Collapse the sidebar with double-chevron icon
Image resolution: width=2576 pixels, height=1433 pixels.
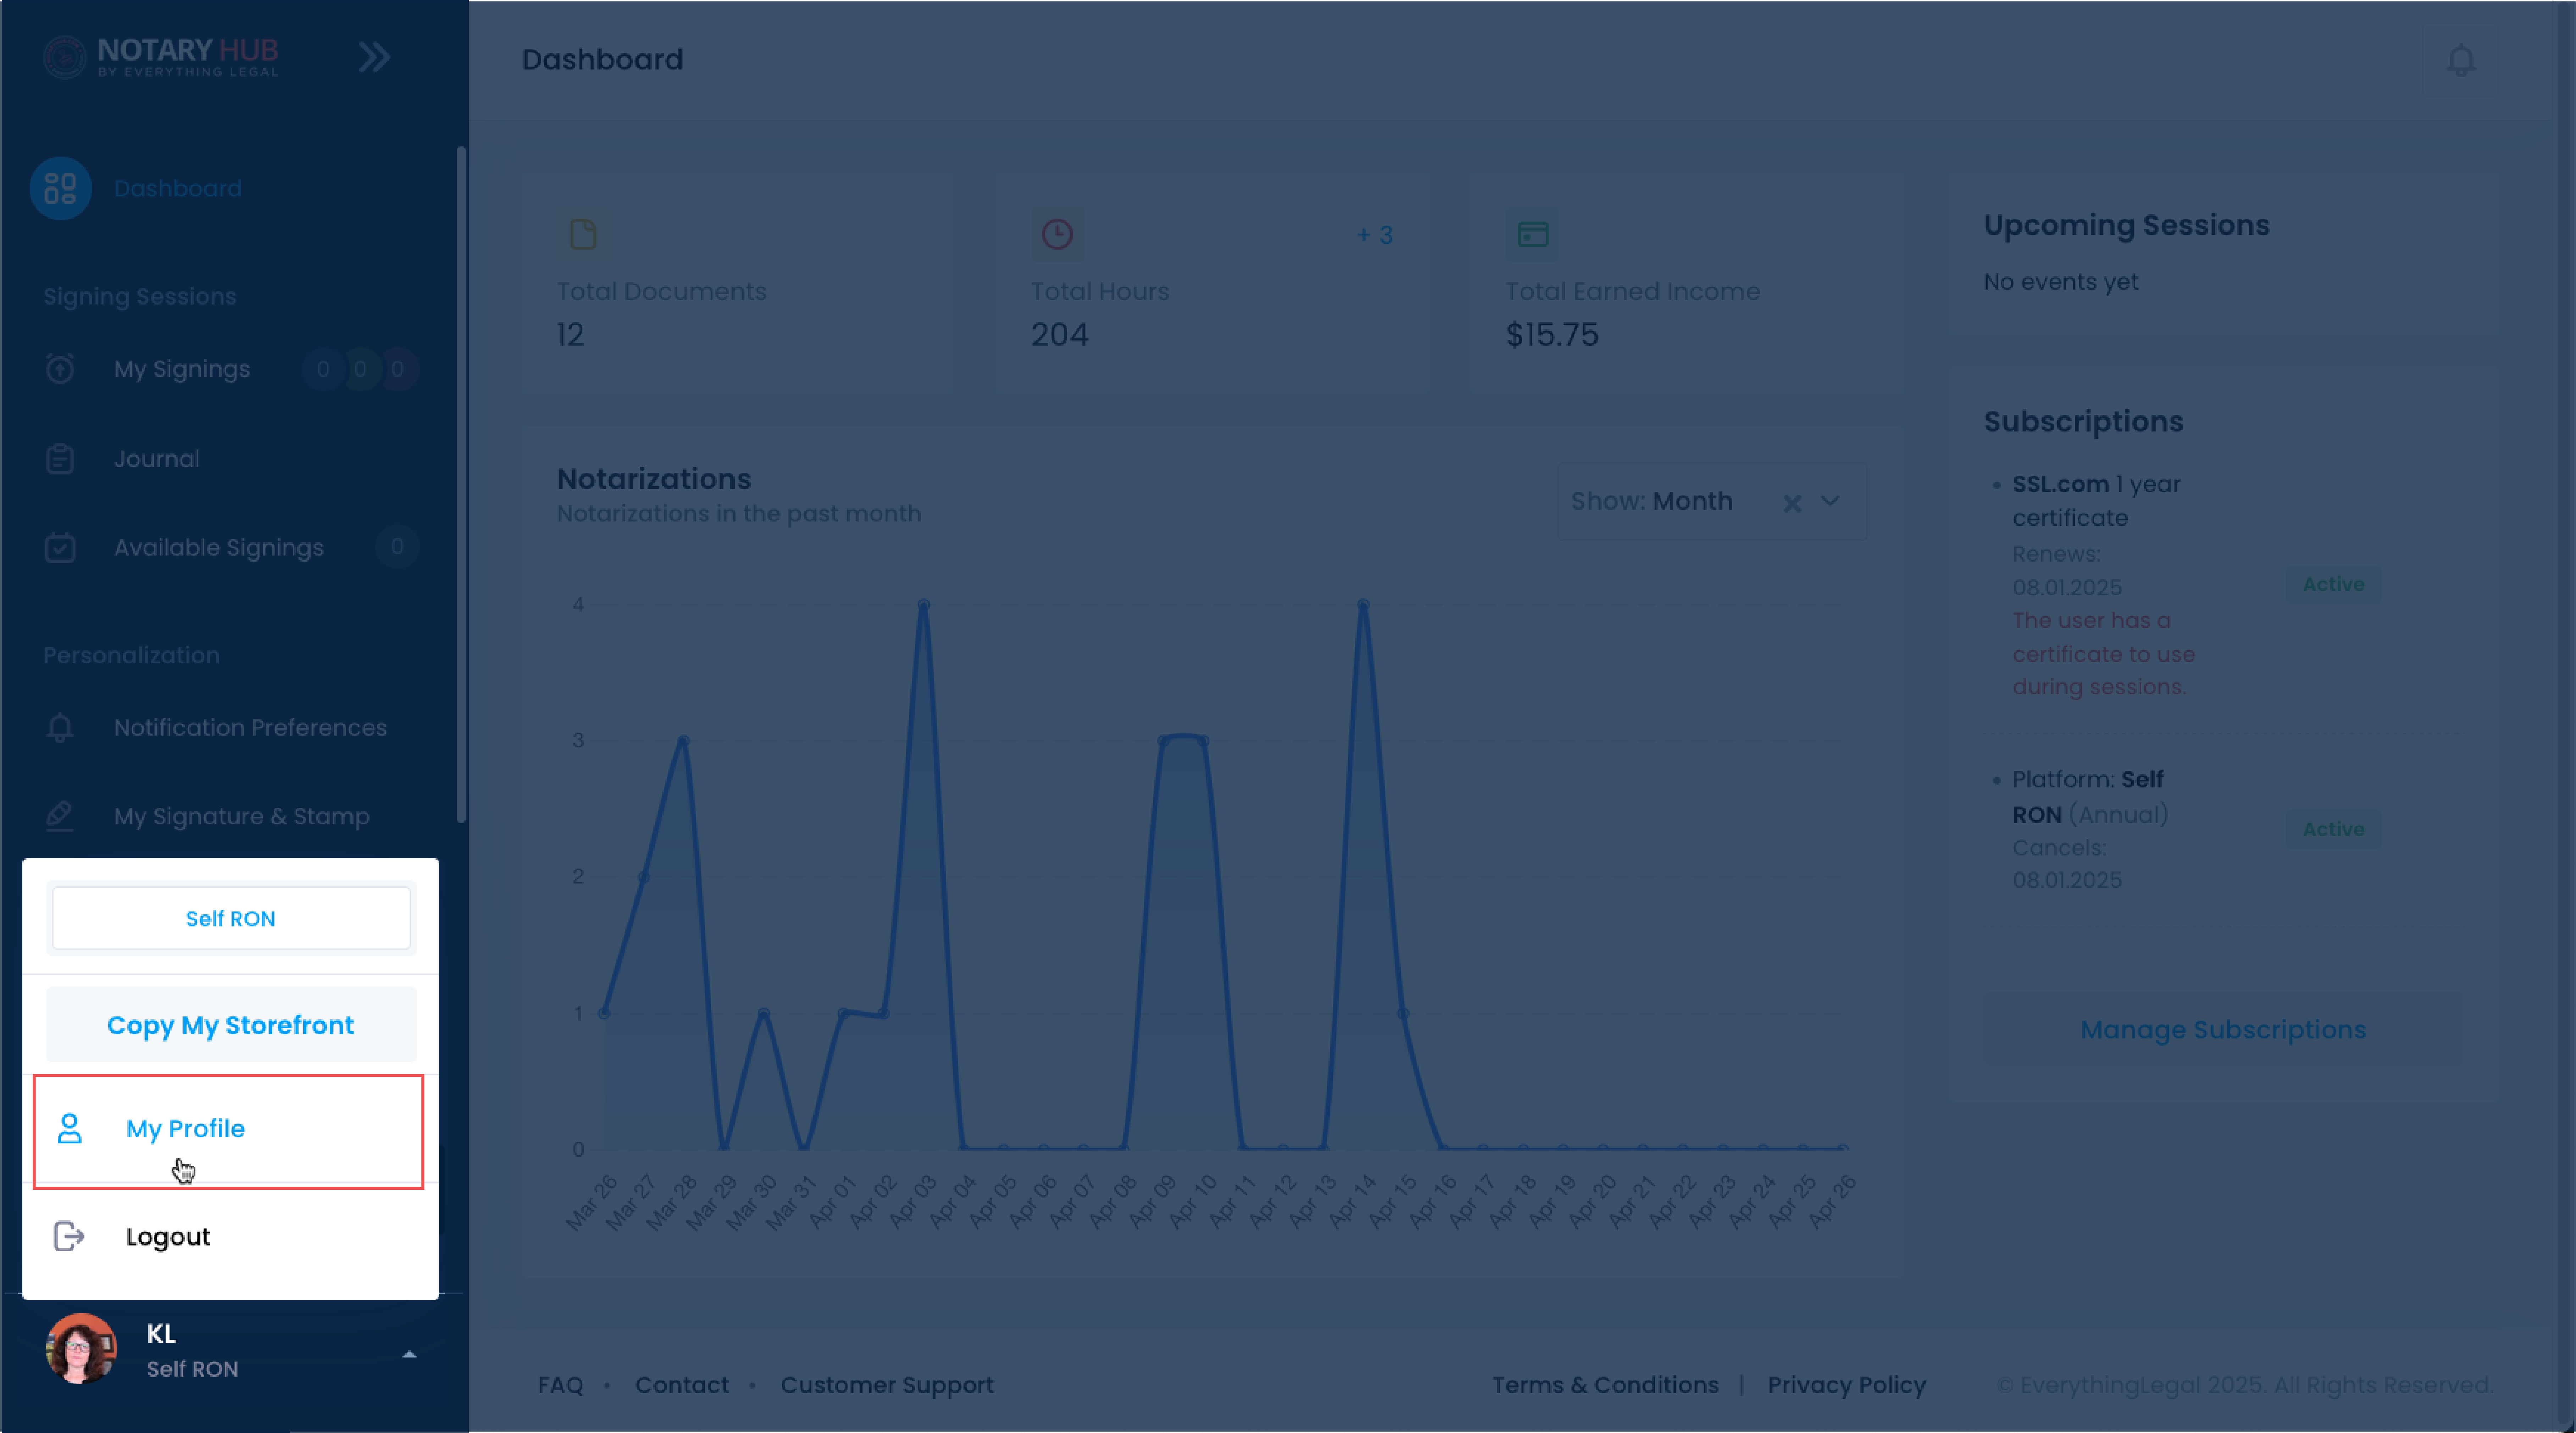[x=374, y=57]
